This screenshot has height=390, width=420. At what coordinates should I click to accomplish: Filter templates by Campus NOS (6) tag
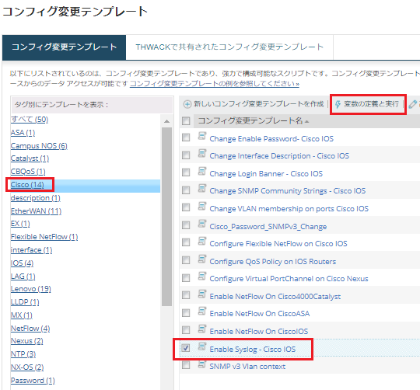[39, 146]
